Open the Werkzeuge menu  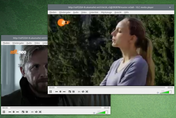[x=106, y=12]
